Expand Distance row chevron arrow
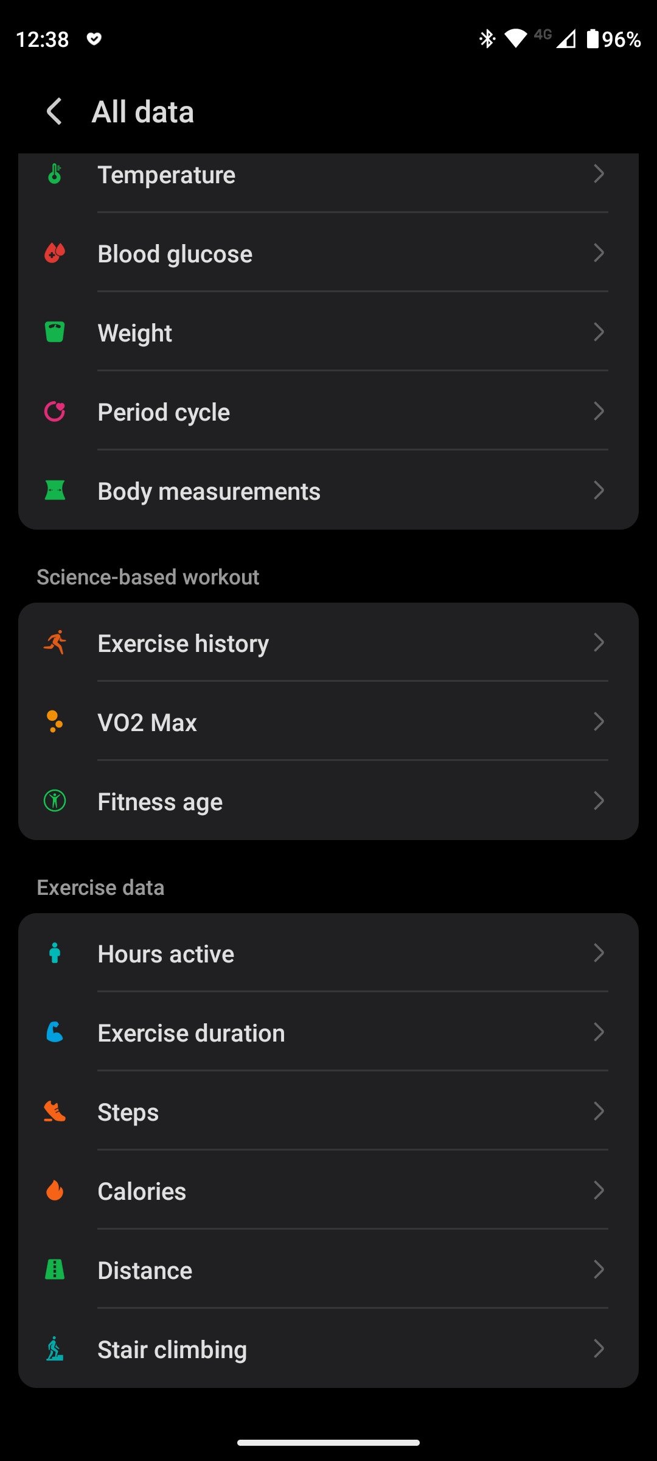This screenshot has height=1461, width=657. (599, 1270)
